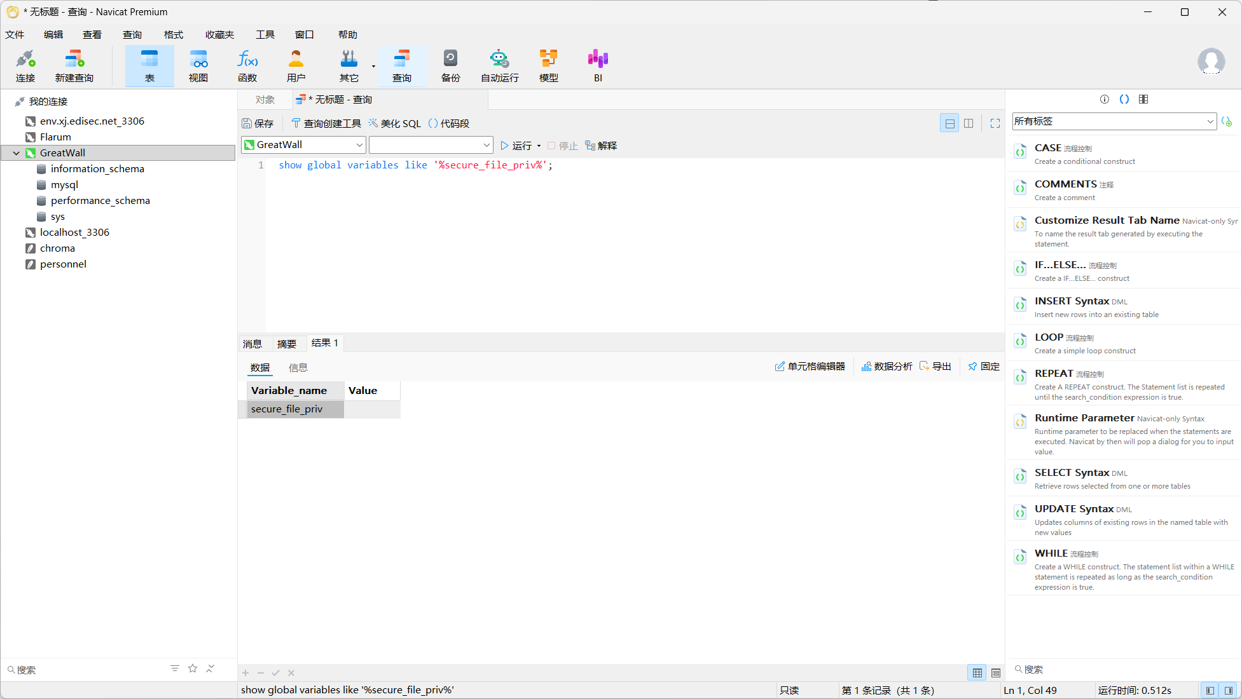Click the 美化 SQL button

pyautogui.click(x=394, y=123)
